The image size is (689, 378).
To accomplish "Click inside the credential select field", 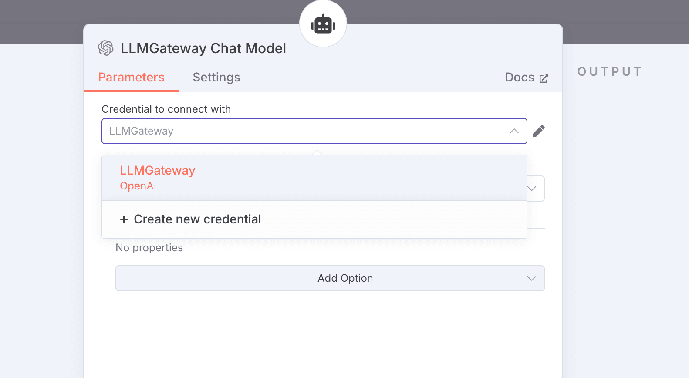I will coord(305,131).
